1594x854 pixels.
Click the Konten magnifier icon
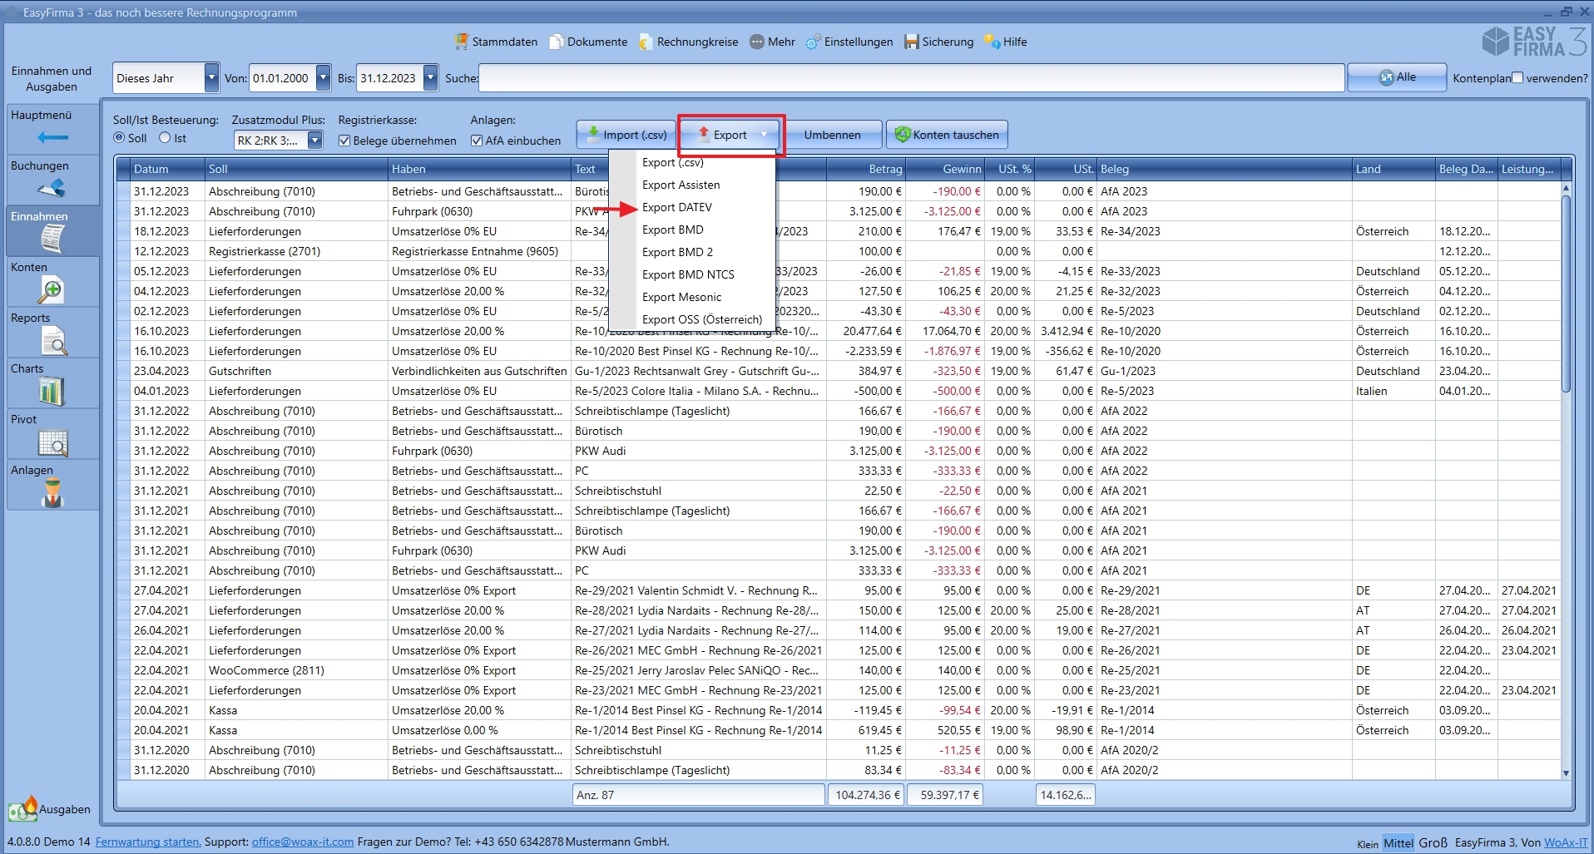point(52,289)
